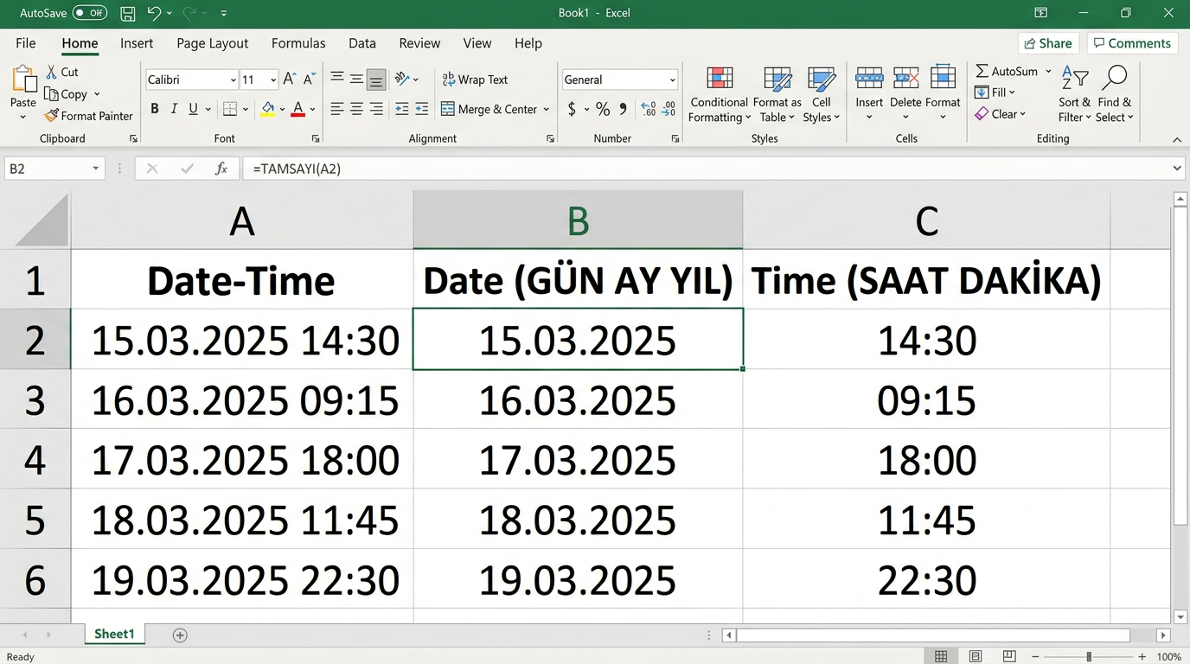The width and height of the screenshot is (1190, 664).
Task: Open the Calibri font name dropdown
Action: (234, 80)
